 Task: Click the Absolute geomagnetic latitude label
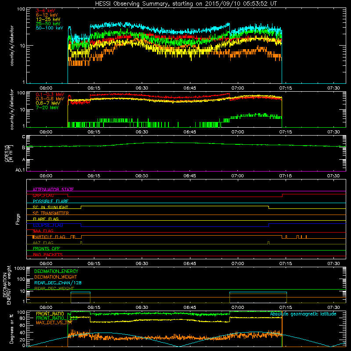point(303,314)
